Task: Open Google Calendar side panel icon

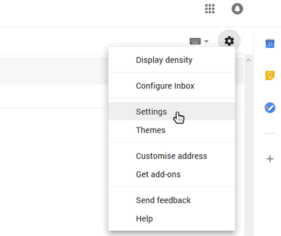Action: point(270,43)
